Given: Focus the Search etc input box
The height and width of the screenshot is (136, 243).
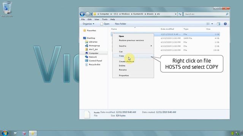Looking at the screenshot, I should [205, 14].
